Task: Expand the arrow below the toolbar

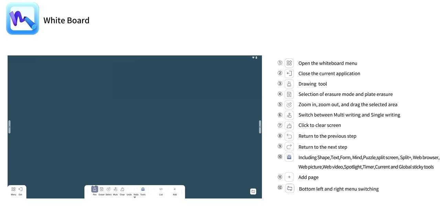Action: [x=135, y=198]
